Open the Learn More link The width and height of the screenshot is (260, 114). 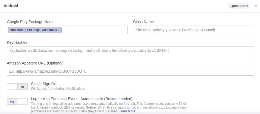tap(127, 111)
